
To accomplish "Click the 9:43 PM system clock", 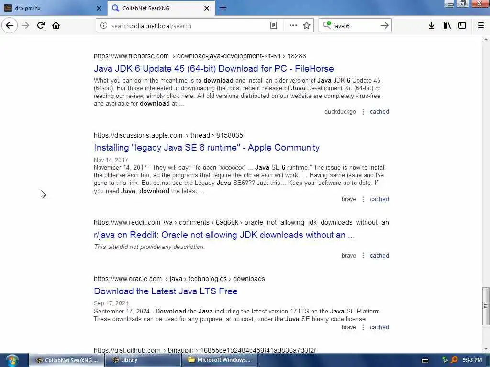I will (472, 360).
